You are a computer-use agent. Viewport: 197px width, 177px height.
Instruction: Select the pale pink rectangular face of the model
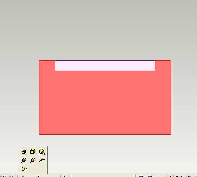(x=105, y=65)
